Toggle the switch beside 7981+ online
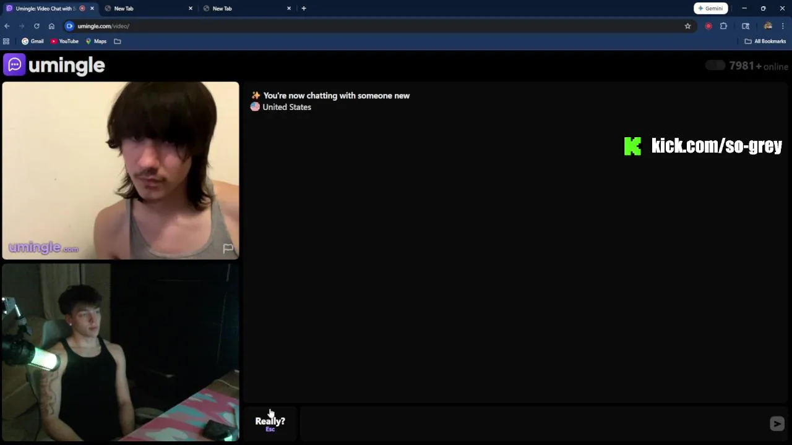 click(x=715, y=66)
